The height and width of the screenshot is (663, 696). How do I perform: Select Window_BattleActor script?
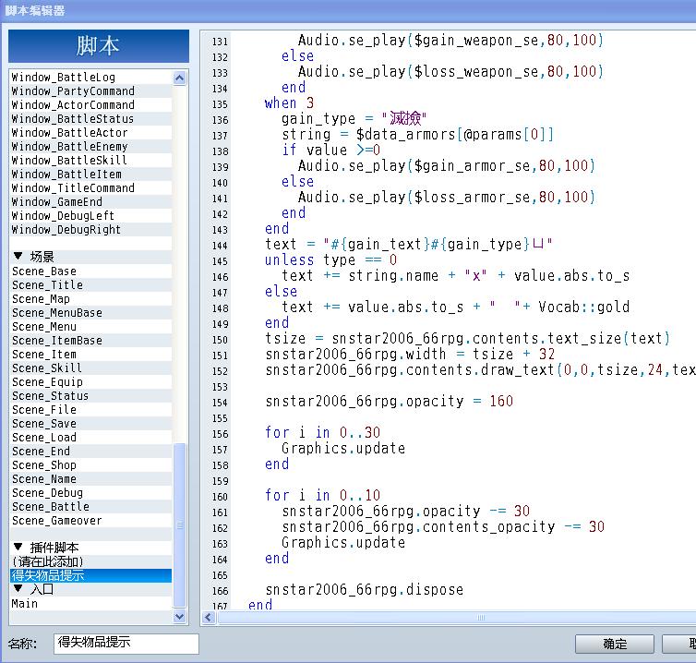click(x=90, y=132)
